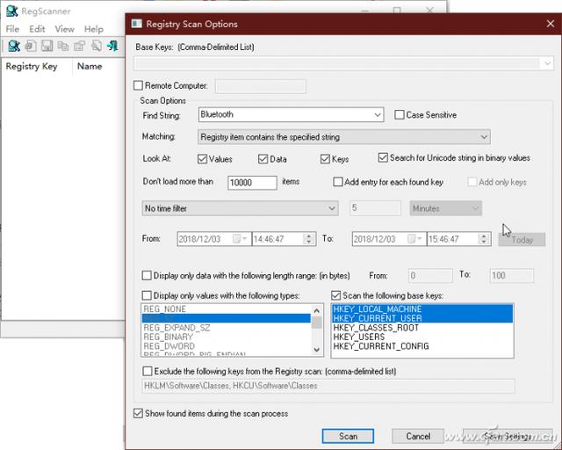Click the New Scan toolbar icon
The width and height of the screenshot is (562, 450).
click(14, 46)
